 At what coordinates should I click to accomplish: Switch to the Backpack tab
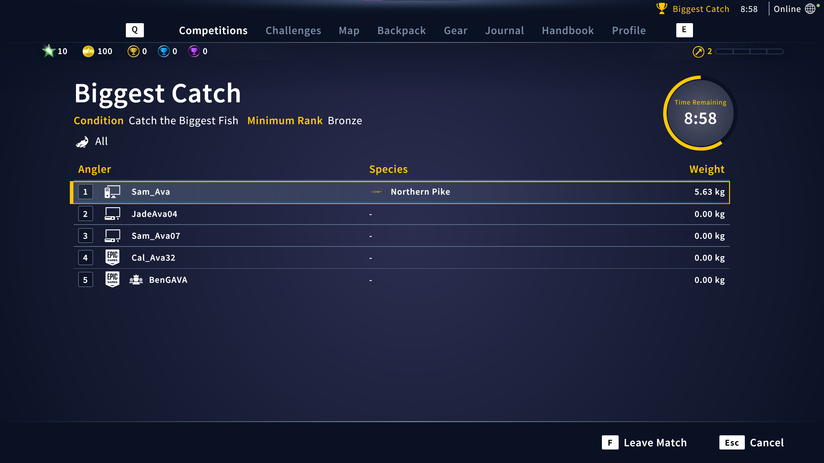pos(401,30)
